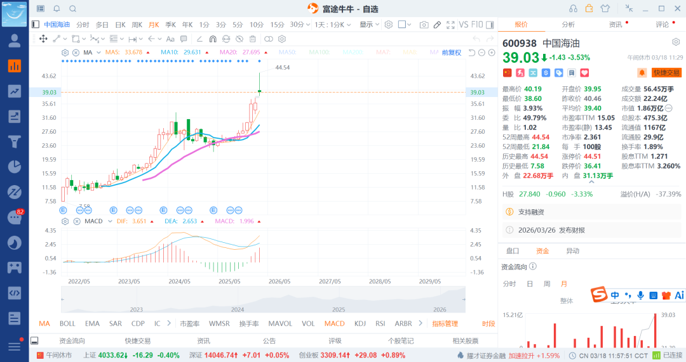Image resolution: width=686 pixels, height=362 pixels.
Task: Zoom out the chart with minus icon
Action: (481, 53)
